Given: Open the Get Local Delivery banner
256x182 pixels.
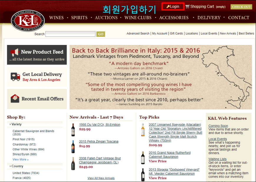Looking at the screenshot, I should pyautogui.click(x=37, y=77).
